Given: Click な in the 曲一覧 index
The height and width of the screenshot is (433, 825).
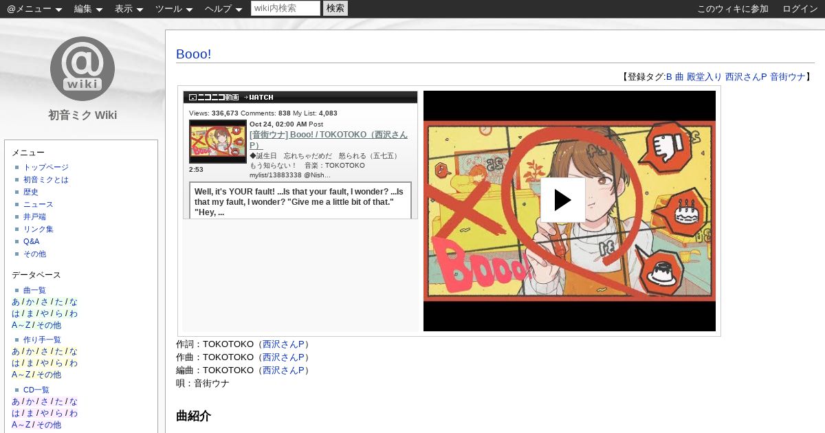Looking at the screenshot, I should pyautogui.click(x=74, y=302).
